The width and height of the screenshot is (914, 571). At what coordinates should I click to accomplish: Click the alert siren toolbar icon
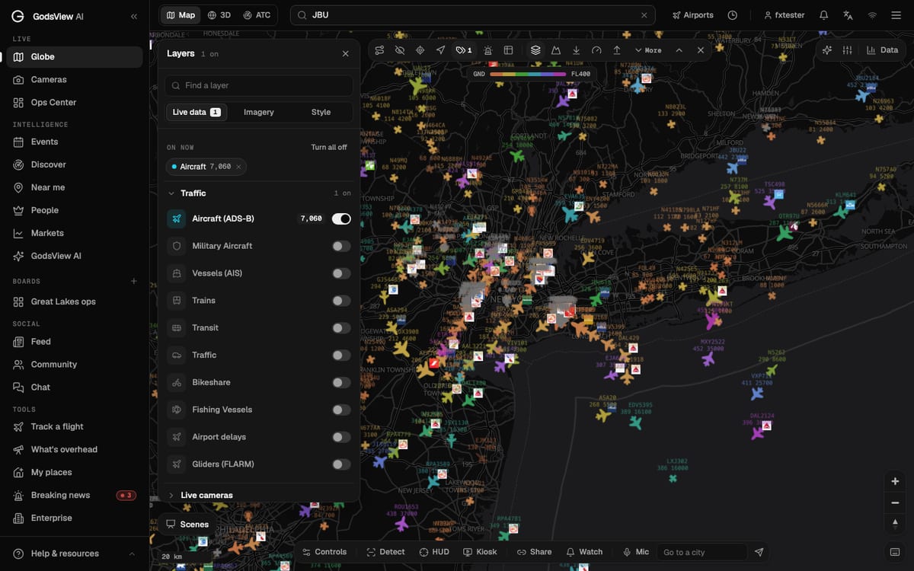point(488,50)
